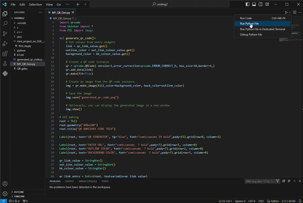Open the Go menu
The height and width of the screenshot is (203, 303).
pyautogui.click(x=59, y=4)
